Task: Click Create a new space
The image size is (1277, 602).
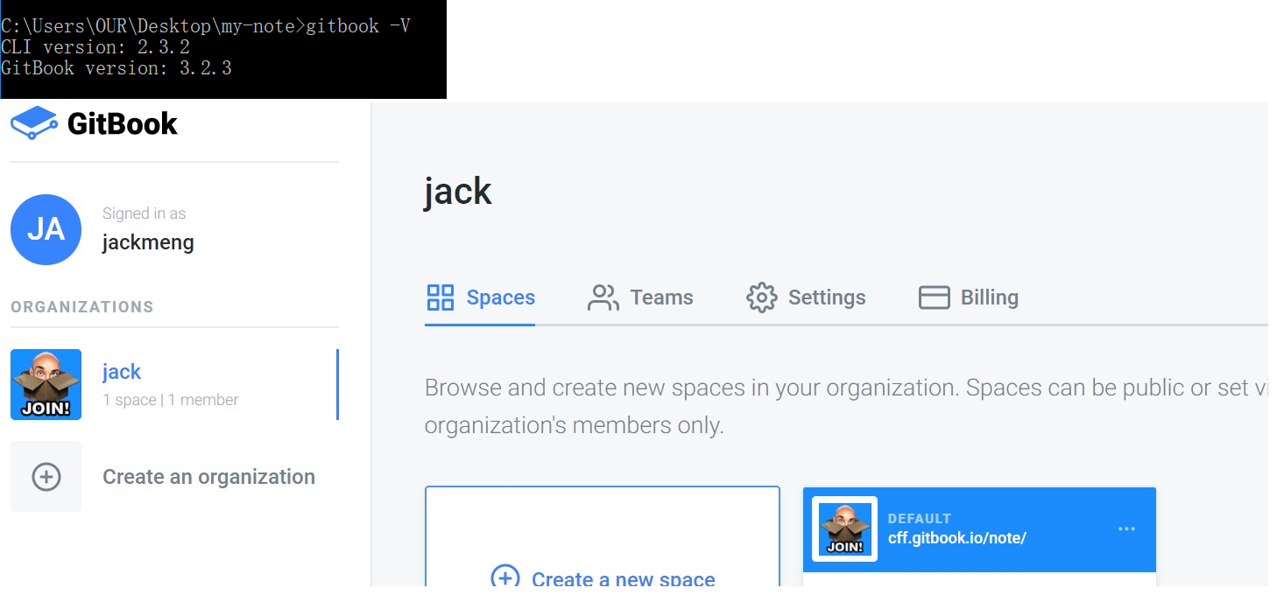Action: point(623,578)
